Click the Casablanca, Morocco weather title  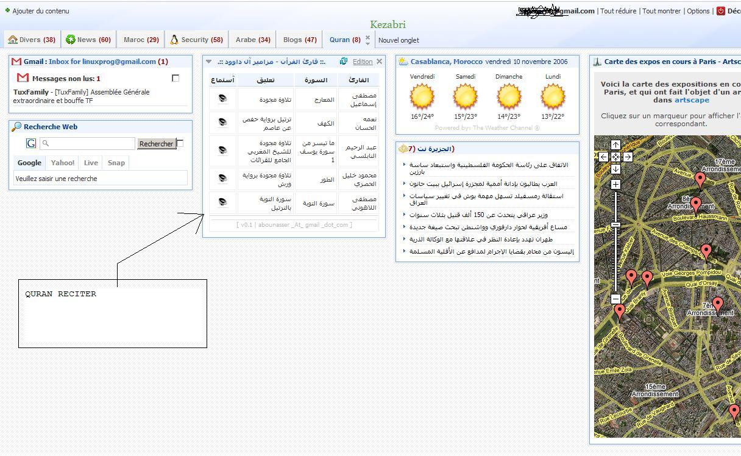click(x=447, y=62)
